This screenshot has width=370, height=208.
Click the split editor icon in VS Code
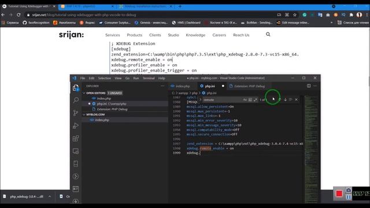tap(309, 86)
